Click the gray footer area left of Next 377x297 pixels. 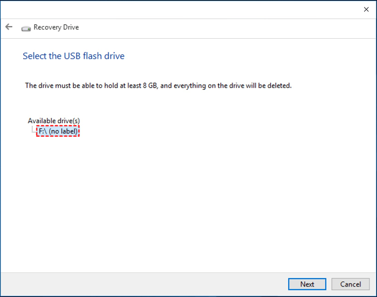click(145, 284)
